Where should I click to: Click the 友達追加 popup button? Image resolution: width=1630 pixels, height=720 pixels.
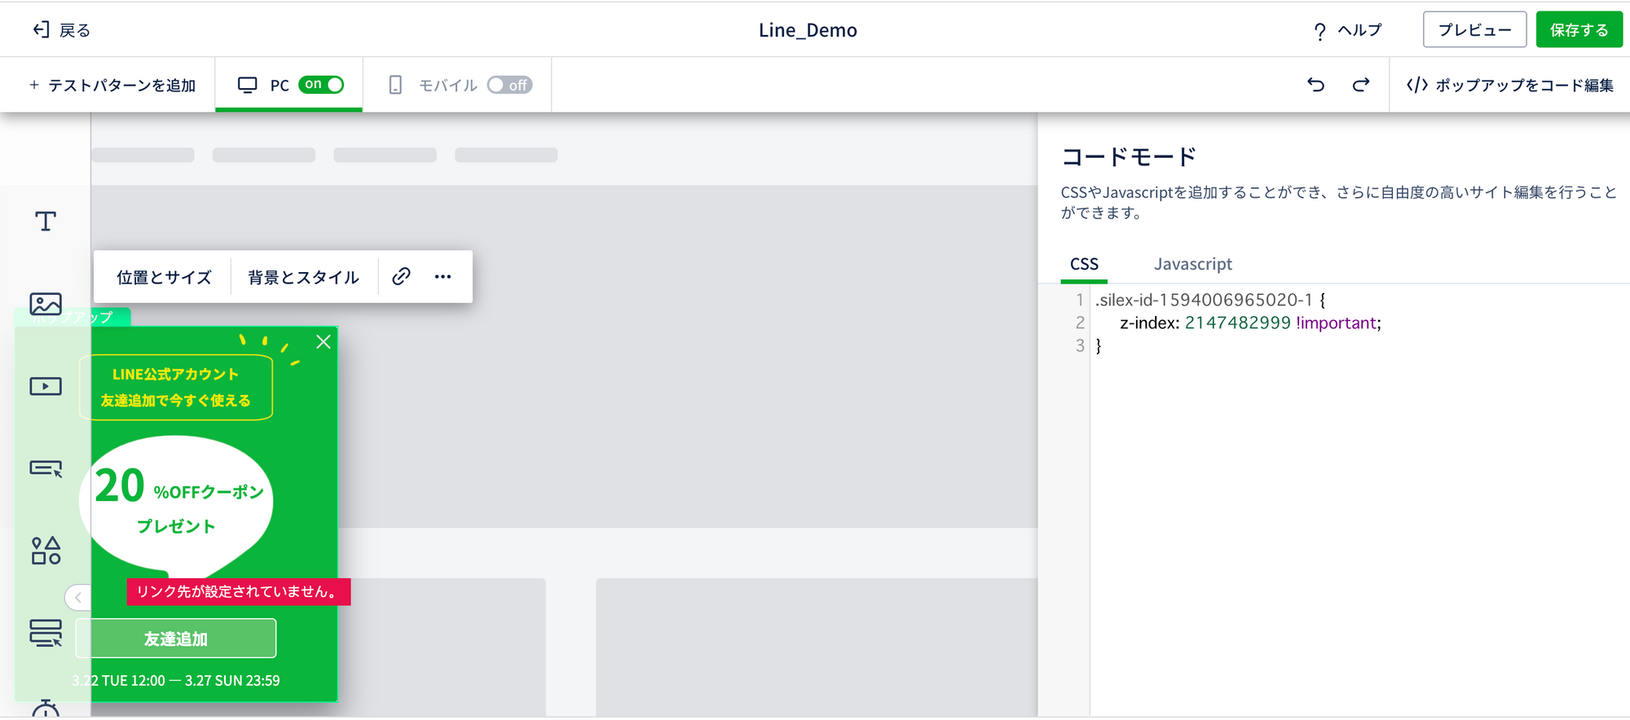176,639
